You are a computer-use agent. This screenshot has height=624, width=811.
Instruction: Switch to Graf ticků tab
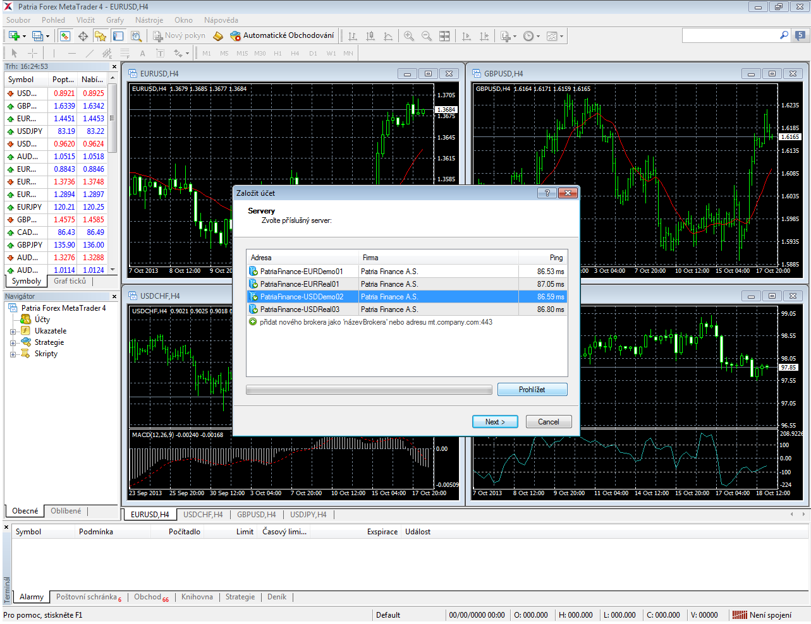70,281
